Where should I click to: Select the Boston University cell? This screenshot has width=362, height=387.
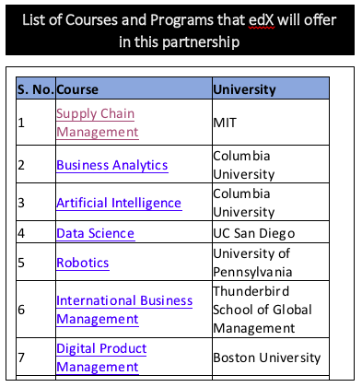click(271, 357)
